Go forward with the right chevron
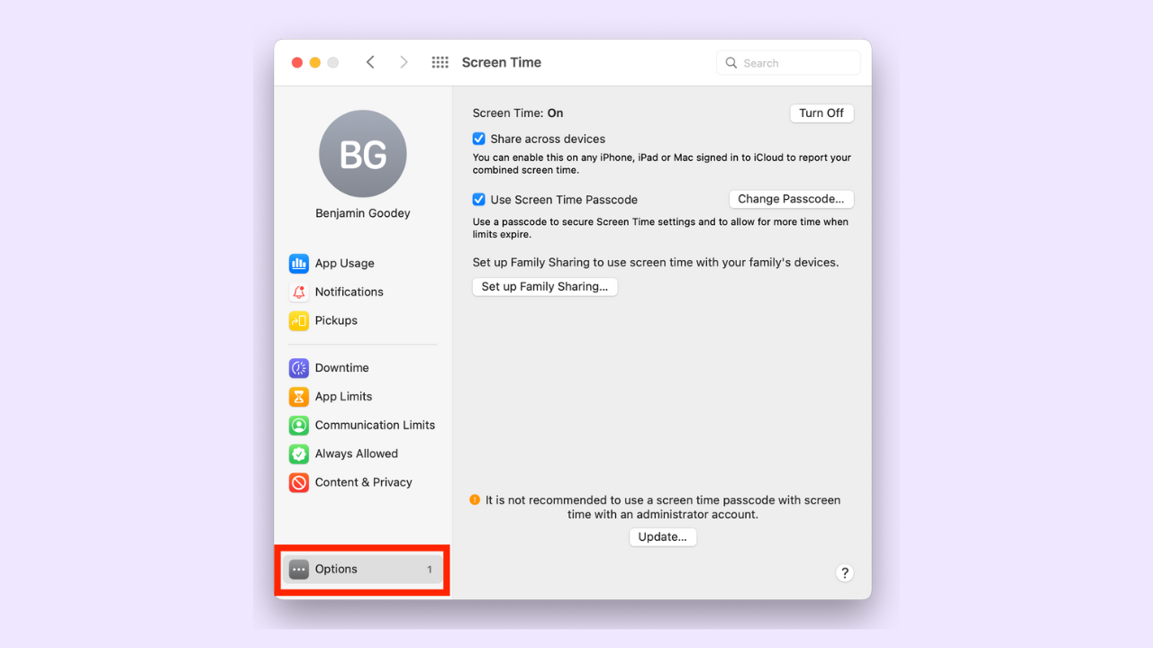 [404, 62]
